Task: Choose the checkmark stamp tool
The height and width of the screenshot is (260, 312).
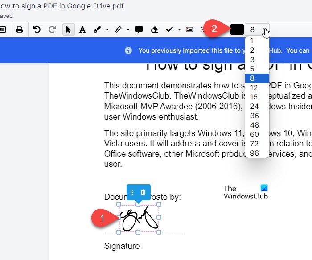Action: point(169,29)
